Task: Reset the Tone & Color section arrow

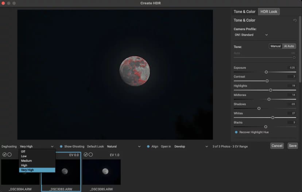Action: click(295, 20)
